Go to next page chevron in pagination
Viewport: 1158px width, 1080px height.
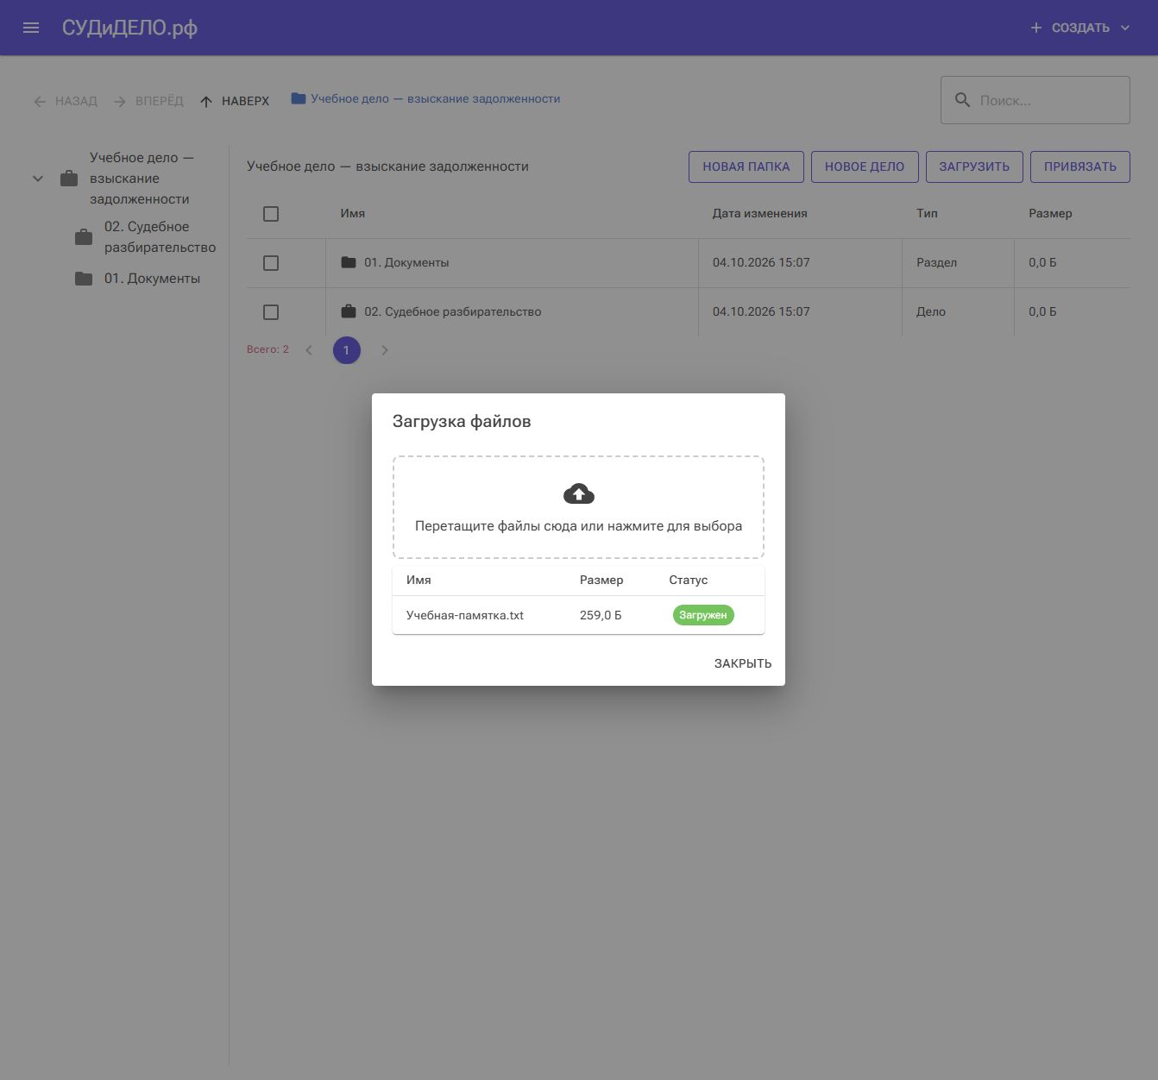tap(385, 350)
